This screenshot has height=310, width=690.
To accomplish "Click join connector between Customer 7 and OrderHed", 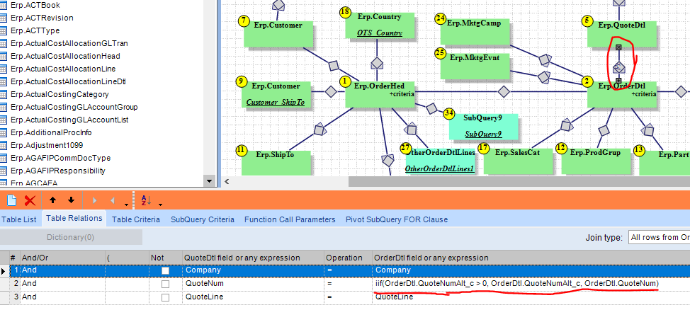I will [334, 66].
